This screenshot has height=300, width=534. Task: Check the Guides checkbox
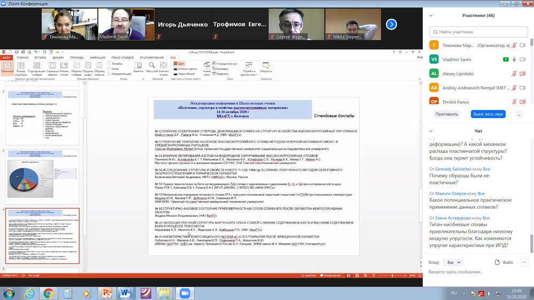click(x=109, y=74)
